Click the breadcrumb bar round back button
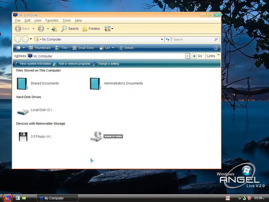This screenshot has width=269, height=202. (x=18, y=39)
